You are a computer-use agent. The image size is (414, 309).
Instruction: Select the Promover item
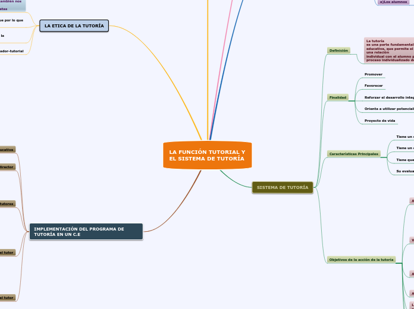click(374, 74)
